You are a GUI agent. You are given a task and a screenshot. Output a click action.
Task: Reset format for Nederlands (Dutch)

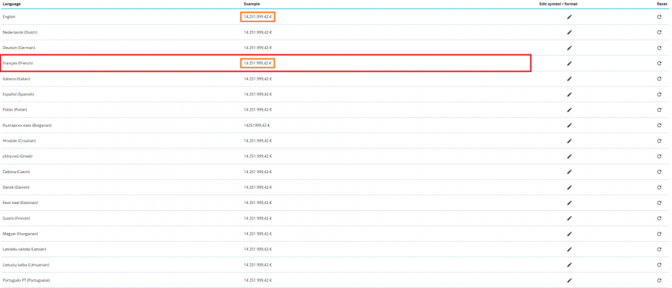pyautogui.click(x=659, y=32)
